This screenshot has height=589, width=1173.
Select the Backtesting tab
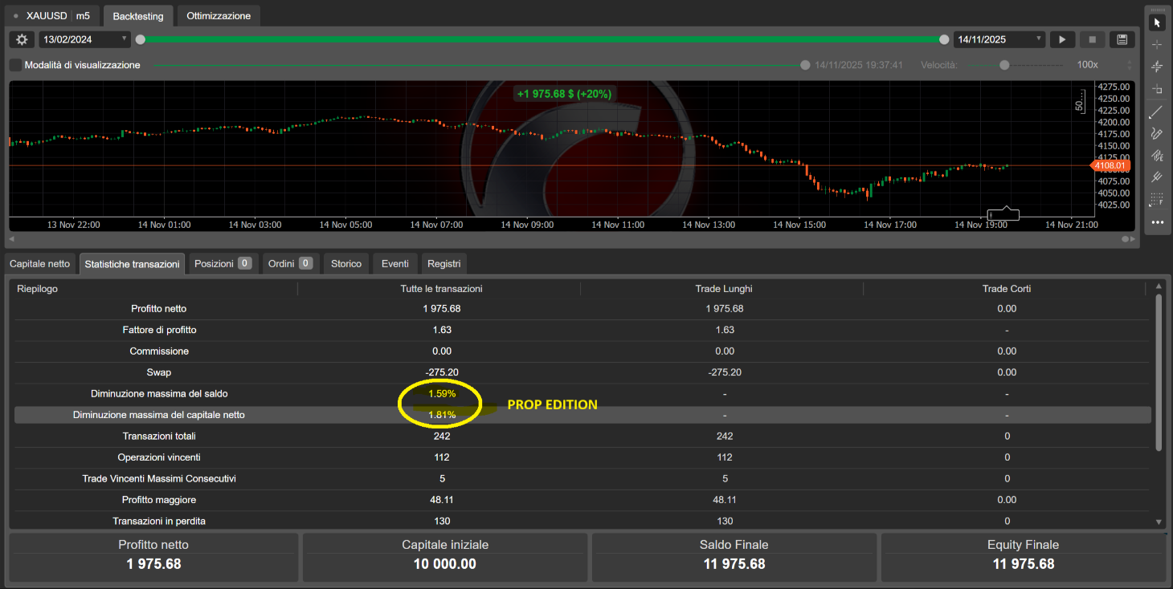tap(138, 16)
